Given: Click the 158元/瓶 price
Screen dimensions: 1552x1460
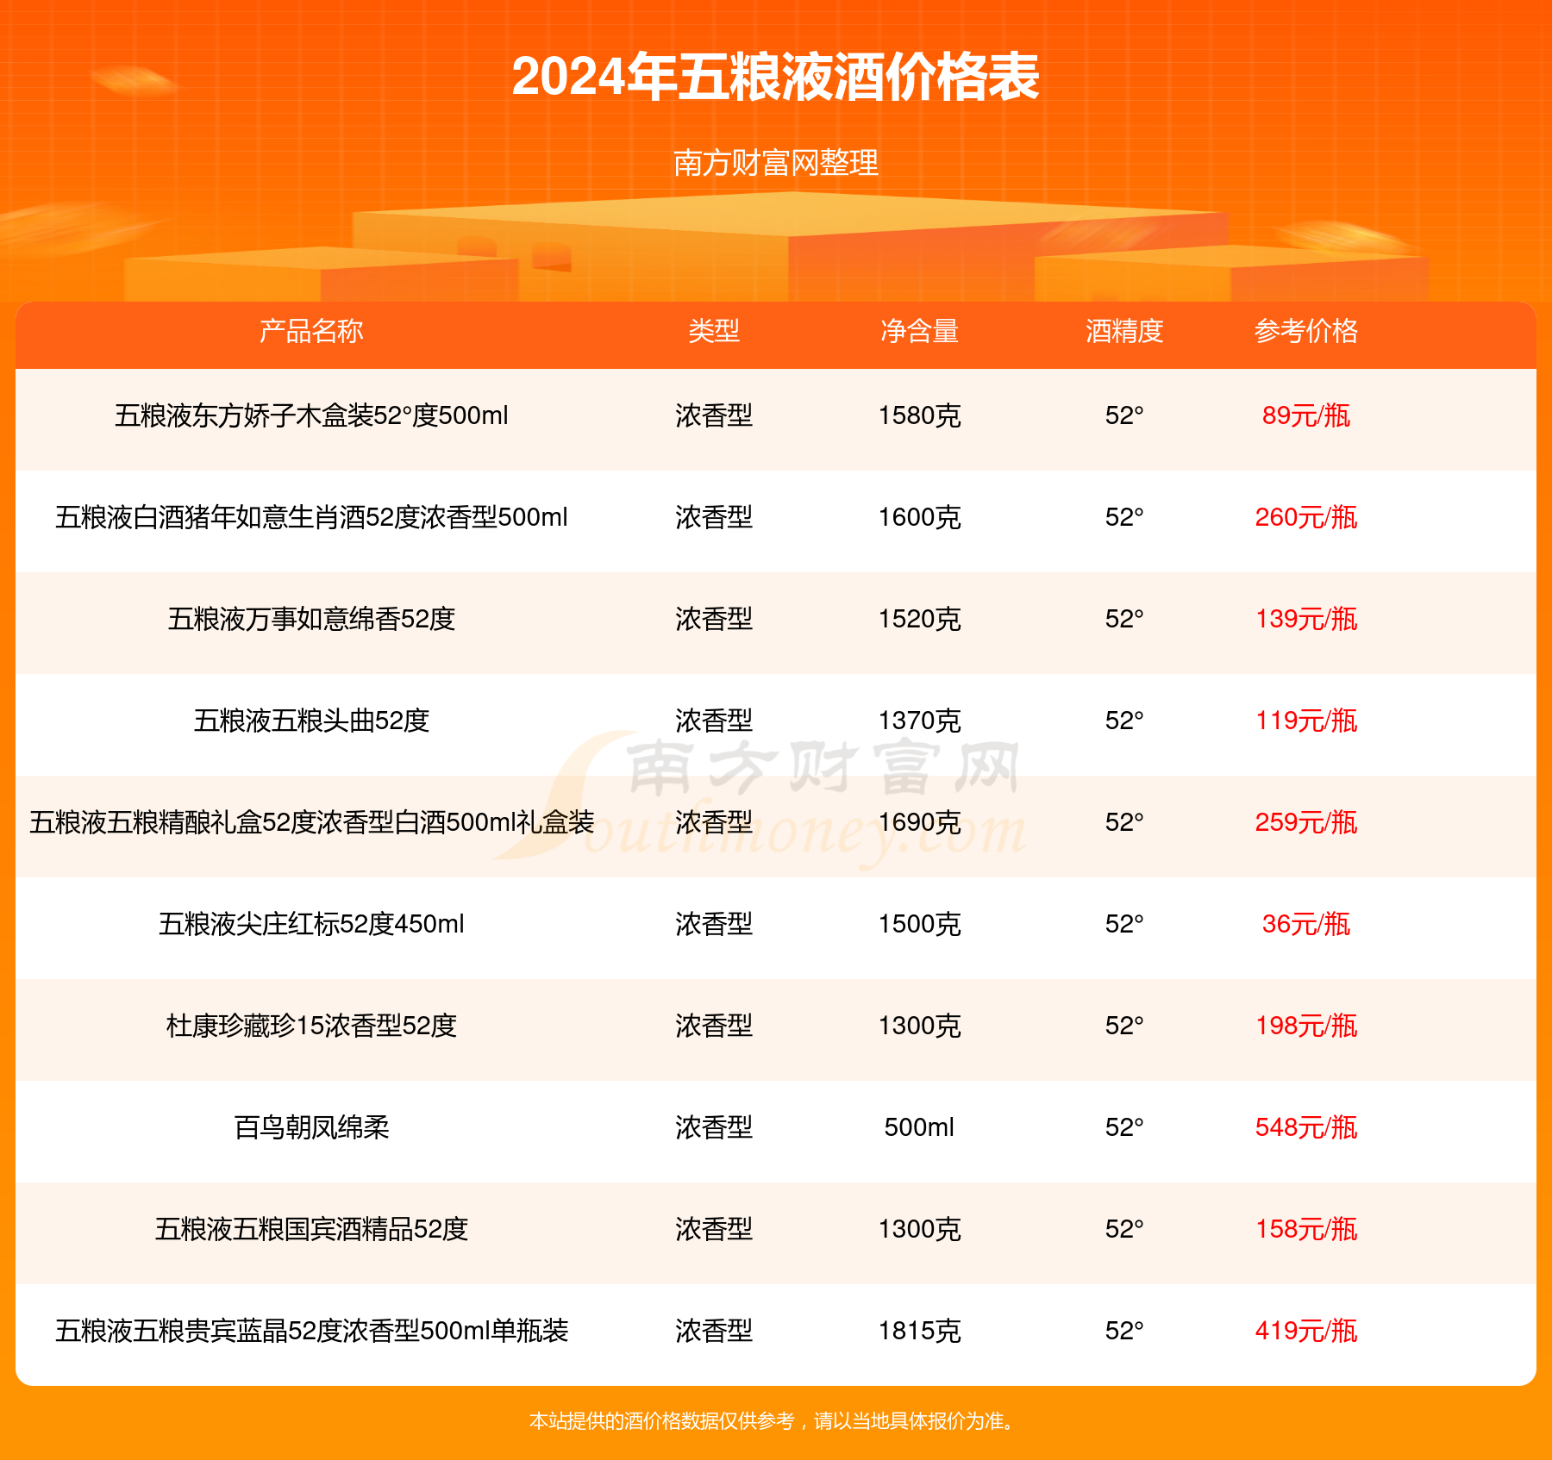Looking at the screenshot, I should click(1306, 1229).
